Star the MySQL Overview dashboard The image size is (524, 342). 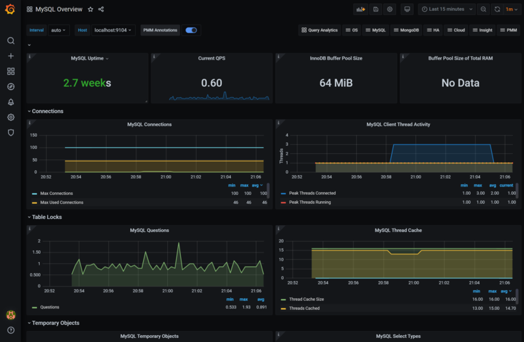90,10
